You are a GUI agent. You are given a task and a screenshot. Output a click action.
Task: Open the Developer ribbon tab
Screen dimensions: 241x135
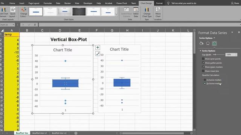click(88, 3)
